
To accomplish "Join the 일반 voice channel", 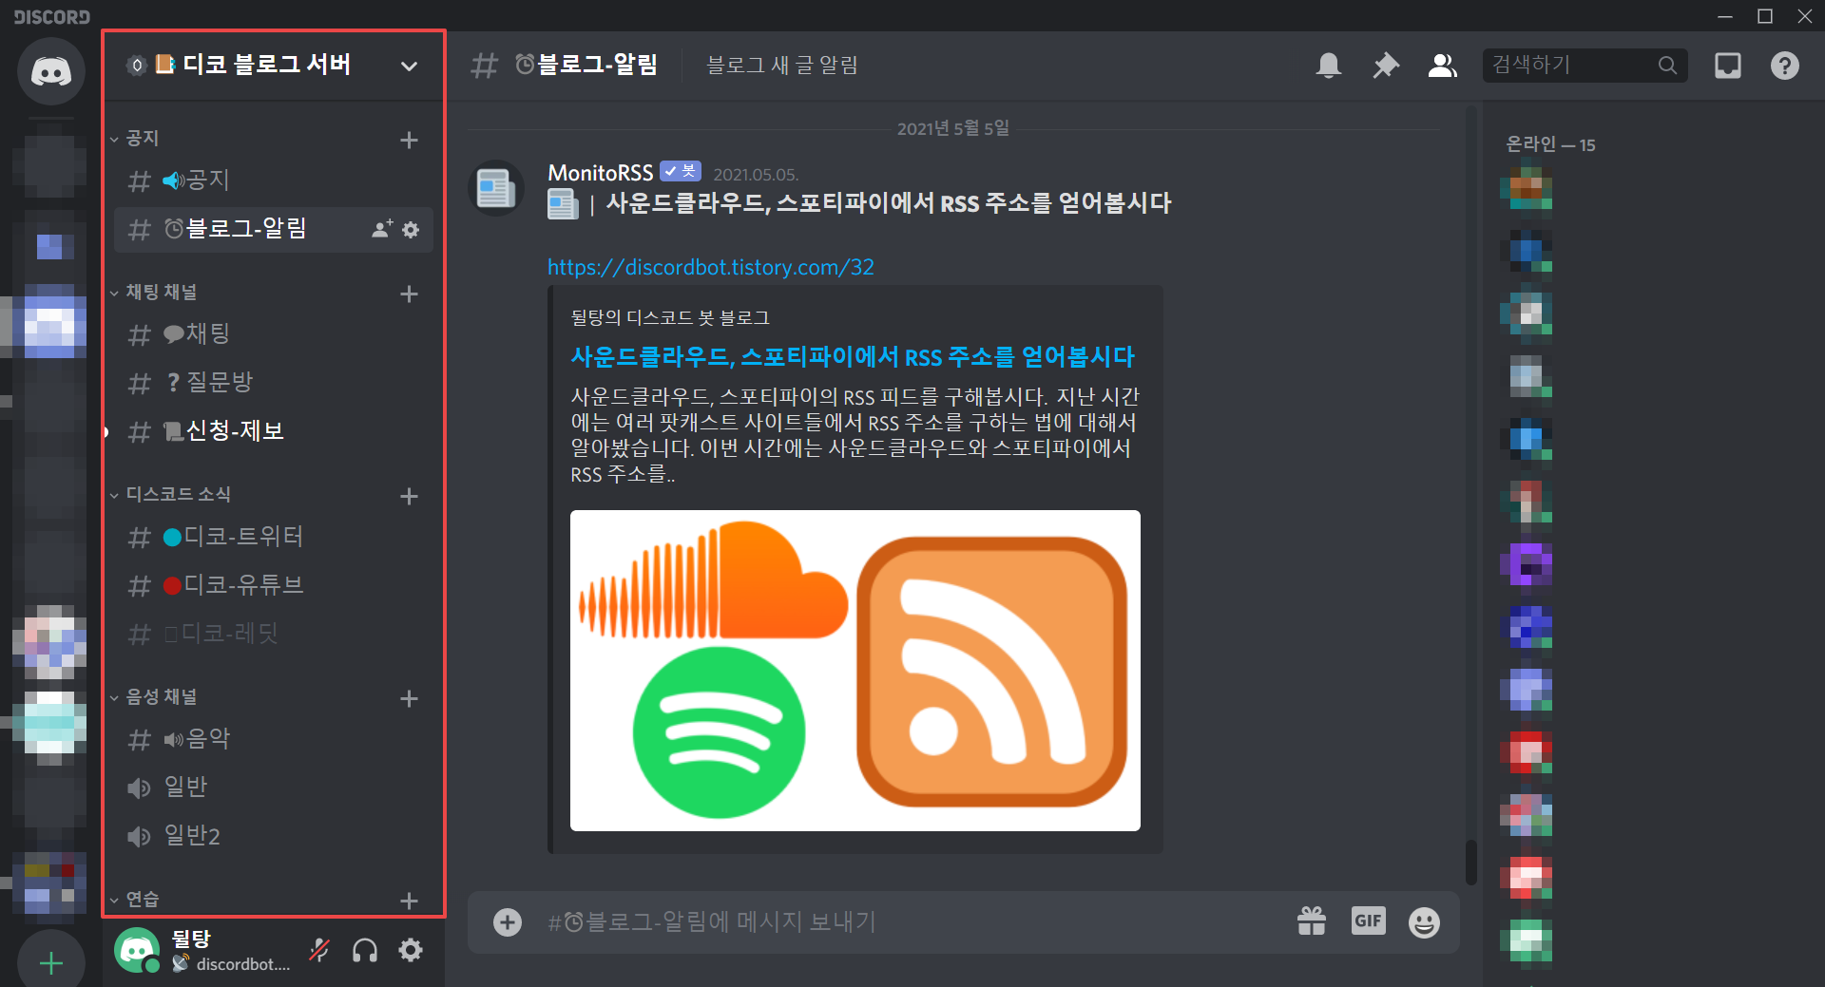I will 274,788.
